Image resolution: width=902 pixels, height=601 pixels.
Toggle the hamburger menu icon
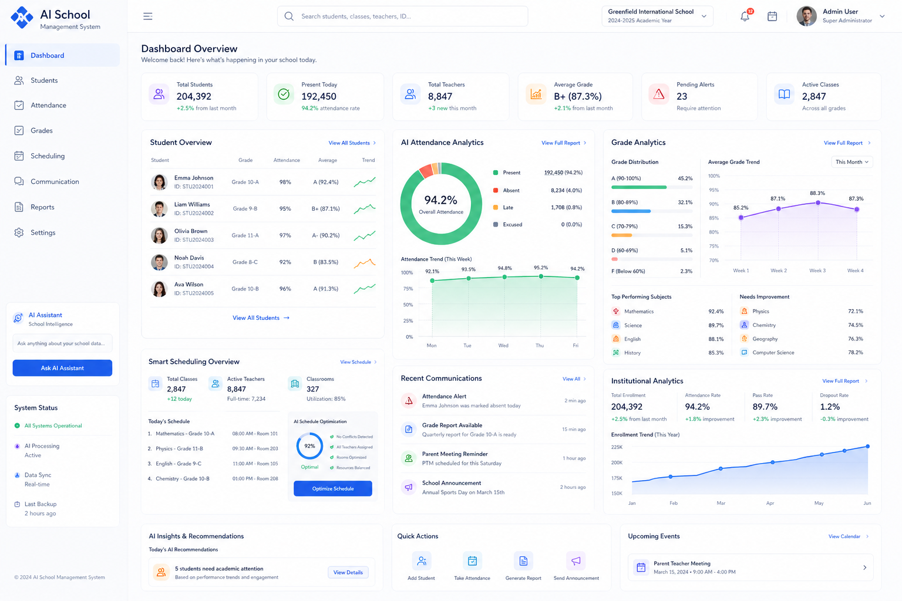[148, 16]
